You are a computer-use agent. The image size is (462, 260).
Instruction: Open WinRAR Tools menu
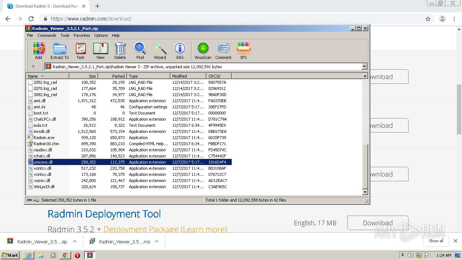pyautogui.click(x=65, y=35)
